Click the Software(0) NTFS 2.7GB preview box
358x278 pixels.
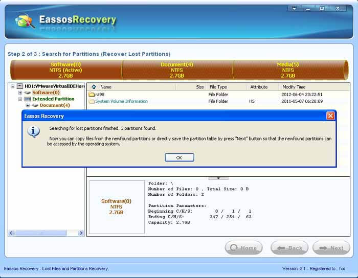[117, 207]
